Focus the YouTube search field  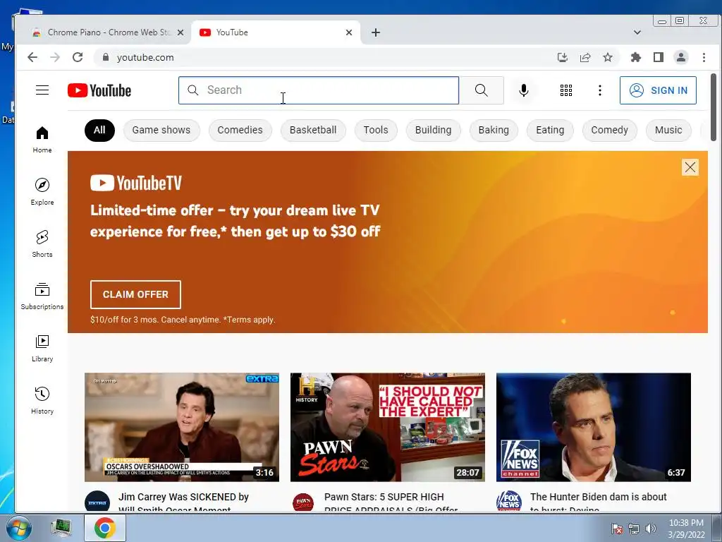(x=319, y=90)
